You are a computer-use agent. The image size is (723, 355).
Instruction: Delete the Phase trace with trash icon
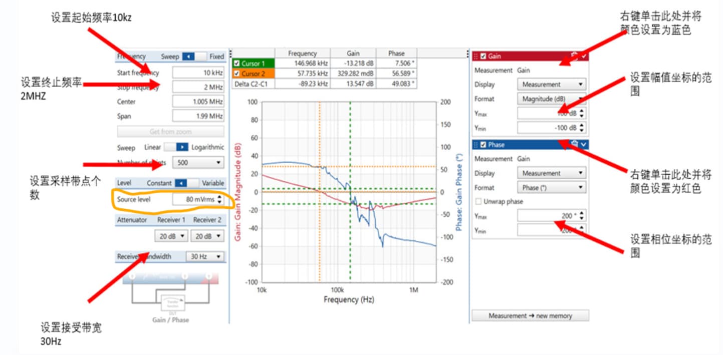pos(575,144)
